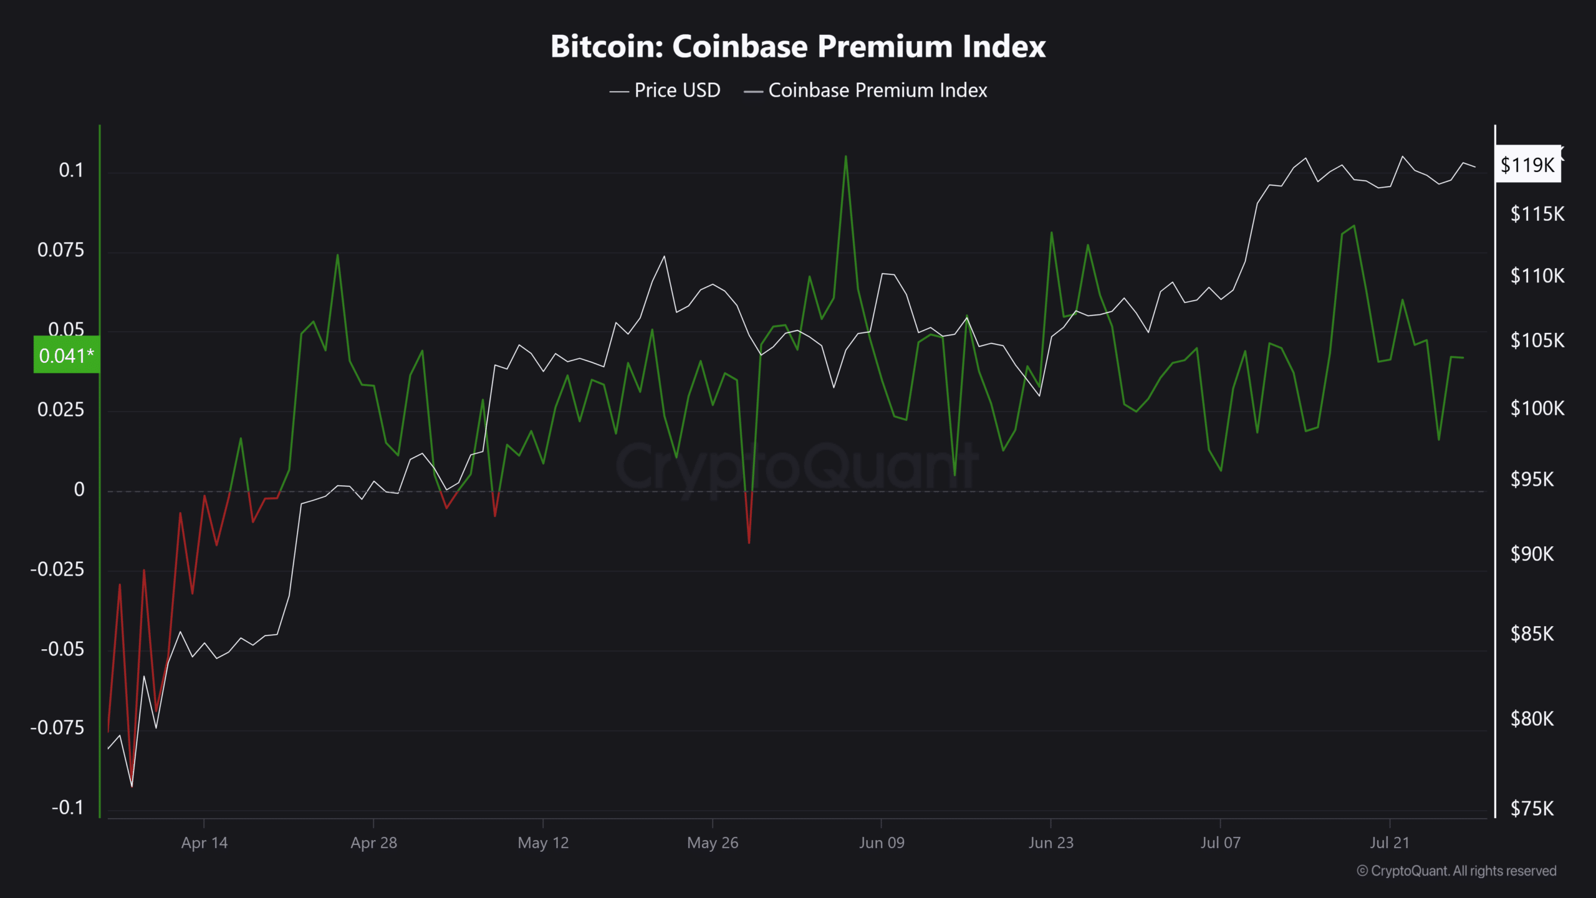Click the 0.1 left axis label
1596x898 pixels.
tap(71, 170)
